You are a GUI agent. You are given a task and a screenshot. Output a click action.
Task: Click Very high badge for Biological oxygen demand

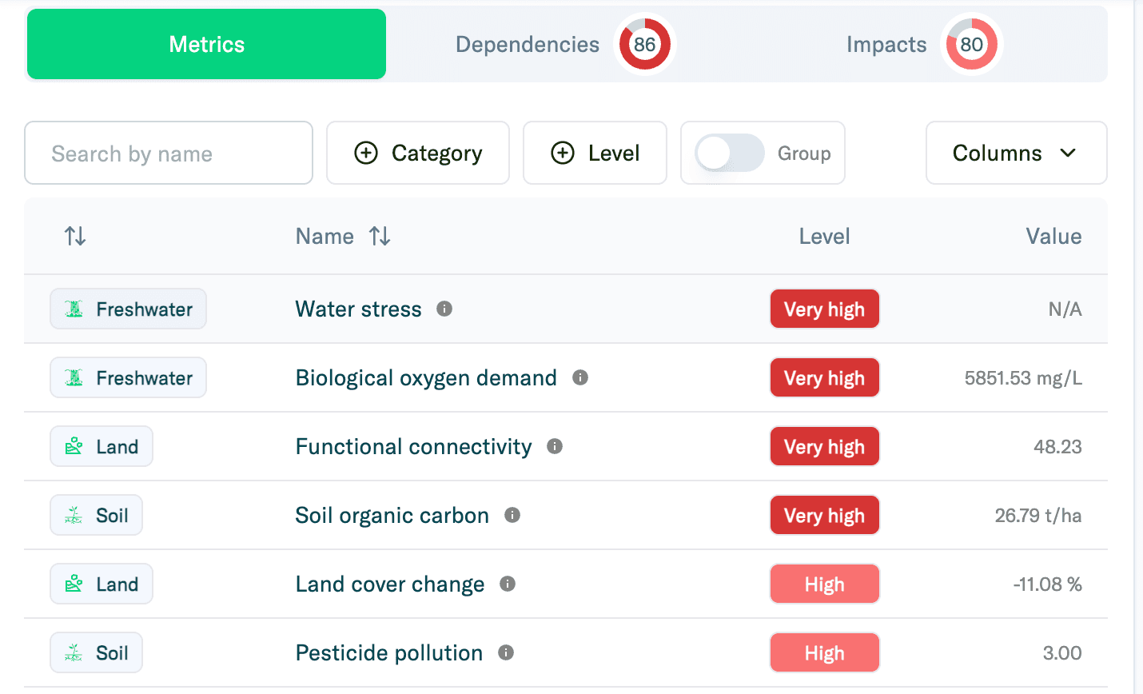point(824,377)
